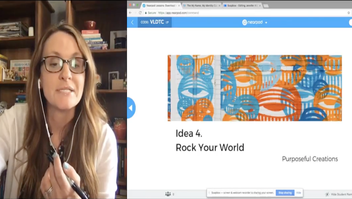Hide the Soapbox screen sharing notification
352x199 pixels.
(x=299, y=193)
